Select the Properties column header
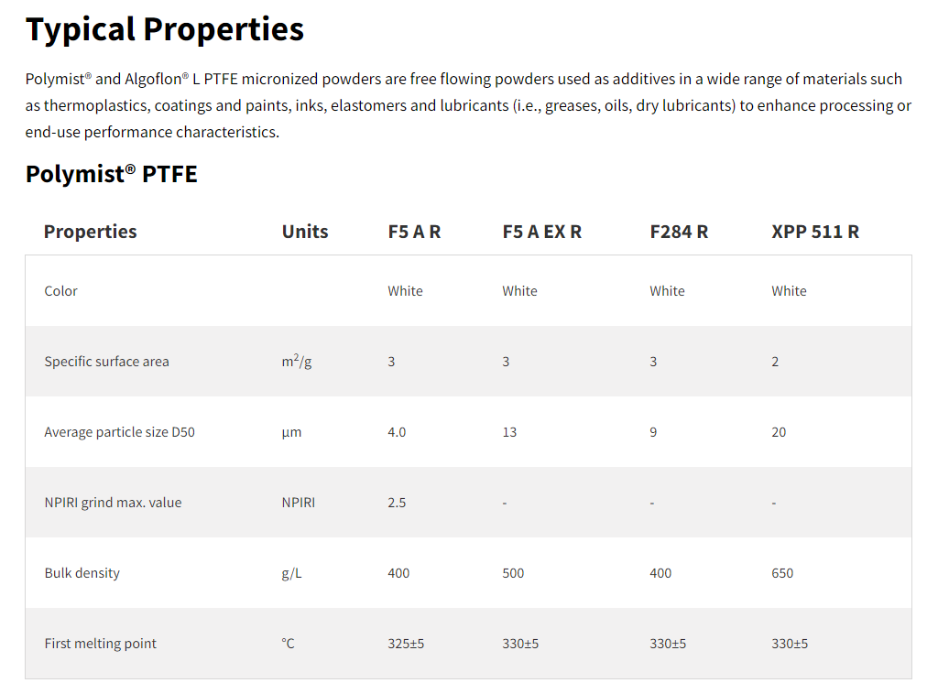The image size is (938, 683). pyautogui.click(x=90, y=232)
